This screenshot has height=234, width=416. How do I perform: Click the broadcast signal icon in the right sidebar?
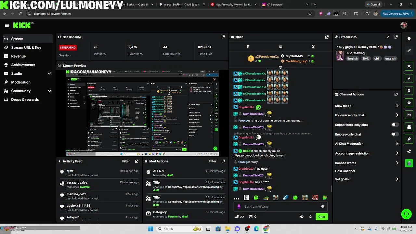(409, 115)
